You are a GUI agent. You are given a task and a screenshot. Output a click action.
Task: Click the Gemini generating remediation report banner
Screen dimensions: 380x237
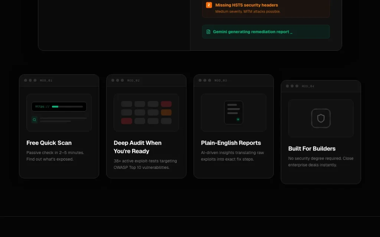pyautogui.click(x=266, y=32)
